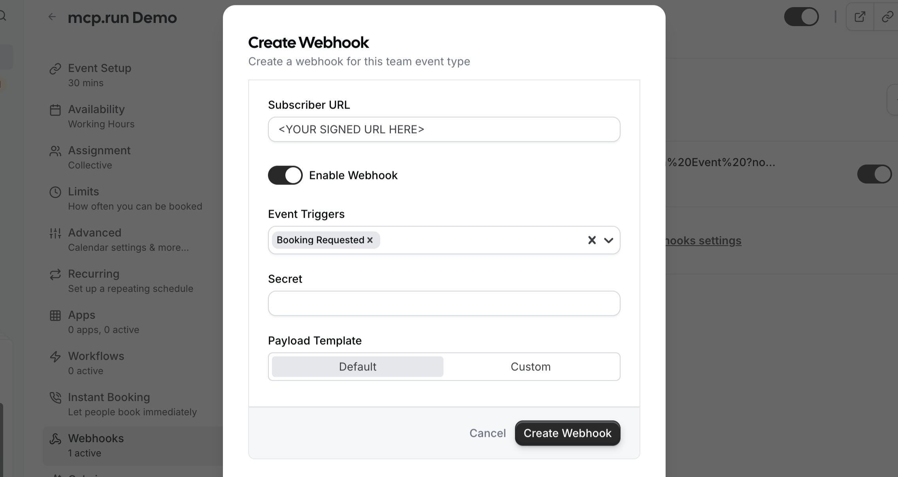Copy event link using chain icon
The image size is (898, 477).
tap(887, 17)
